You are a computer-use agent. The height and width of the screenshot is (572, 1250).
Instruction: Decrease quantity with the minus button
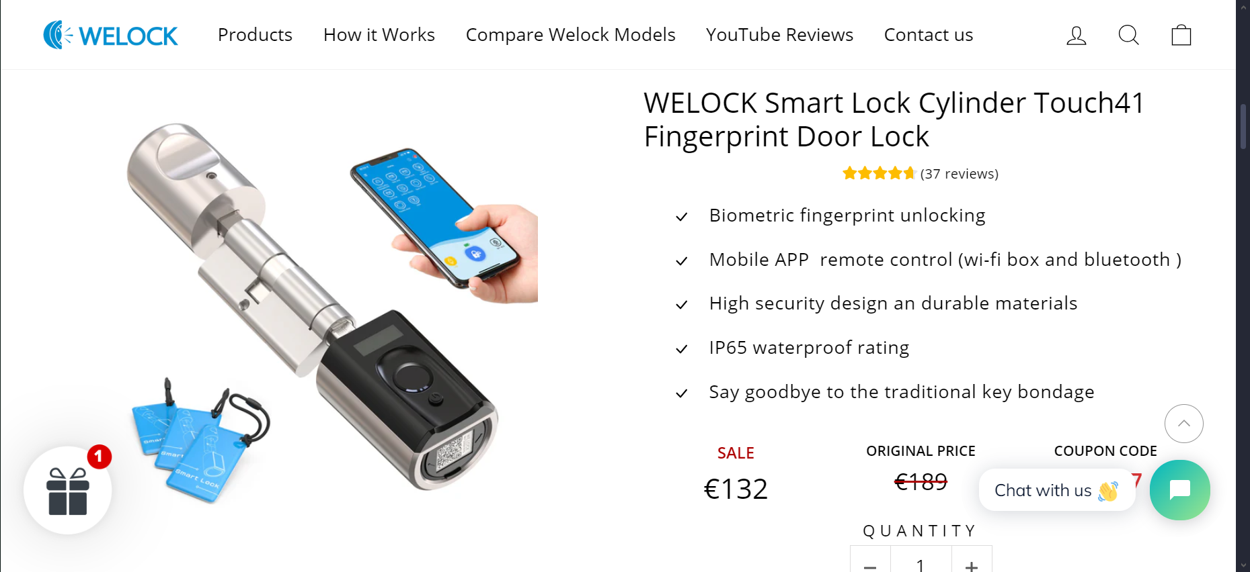[870, 563]
